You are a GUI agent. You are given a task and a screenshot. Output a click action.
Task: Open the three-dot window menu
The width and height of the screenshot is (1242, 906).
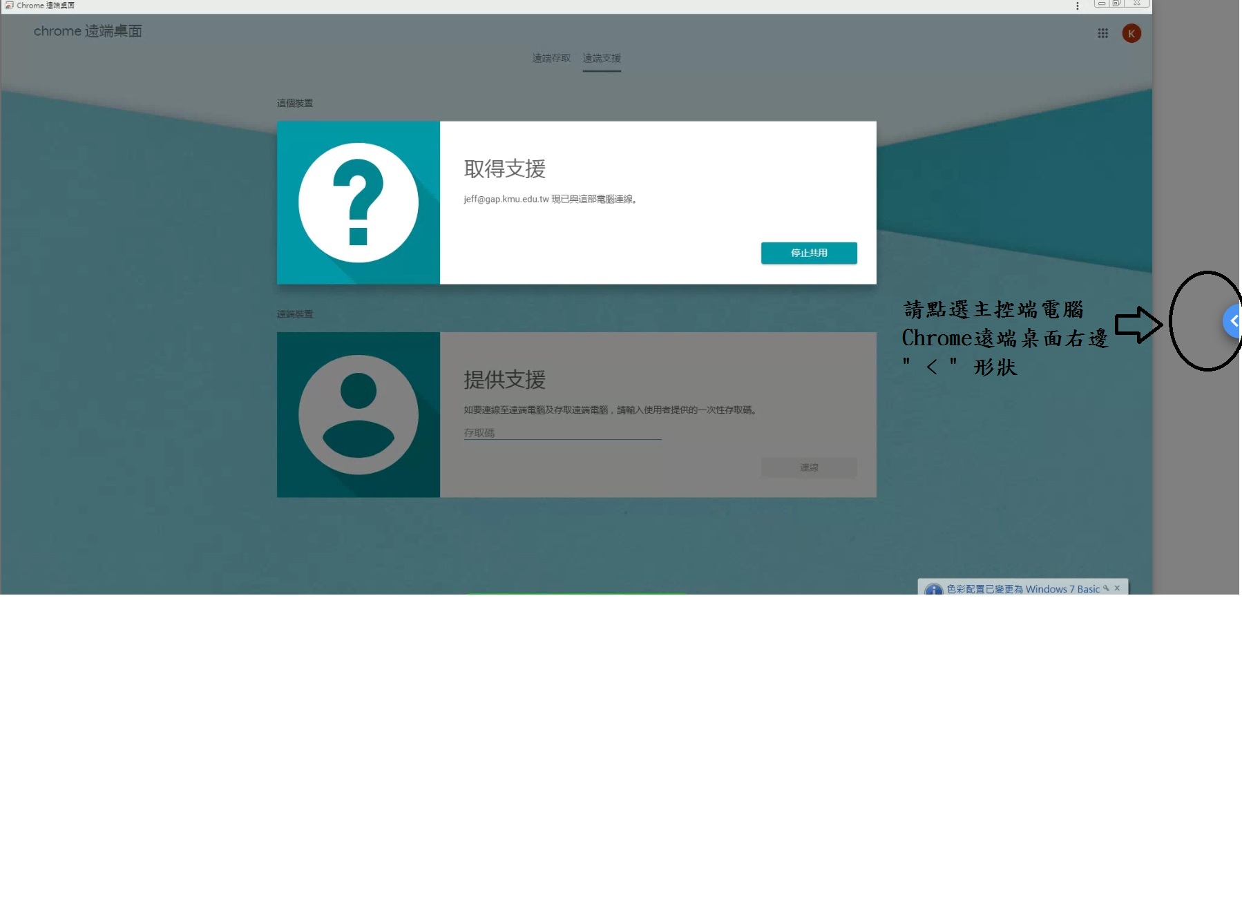pyautogui.click(x=1077, y=6)
